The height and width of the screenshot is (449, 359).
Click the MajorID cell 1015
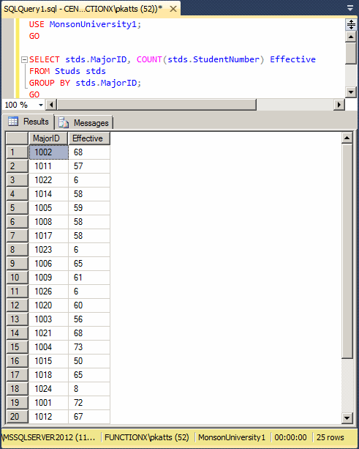tap(48, 361)
